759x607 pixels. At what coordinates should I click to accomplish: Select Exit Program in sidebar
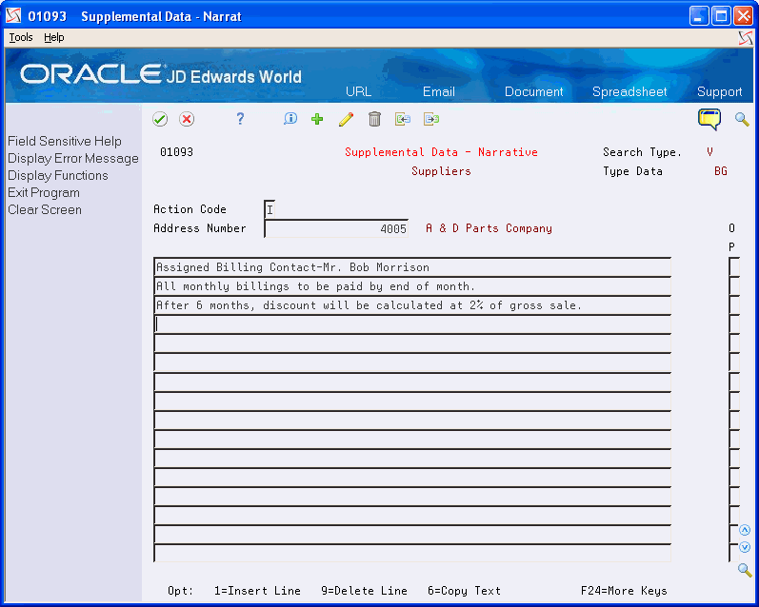pos(44,192)
